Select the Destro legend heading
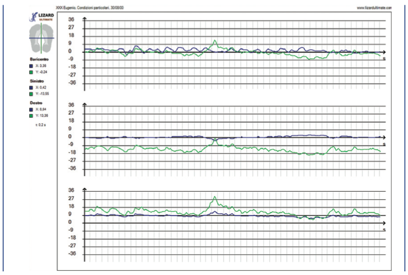This screenshot has width=408, height=275. pos(36,103)
